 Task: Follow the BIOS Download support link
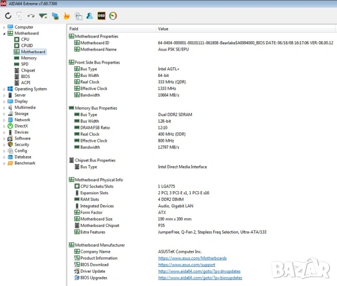click(187, 265)
